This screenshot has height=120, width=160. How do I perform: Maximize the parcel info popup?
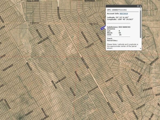138,6
